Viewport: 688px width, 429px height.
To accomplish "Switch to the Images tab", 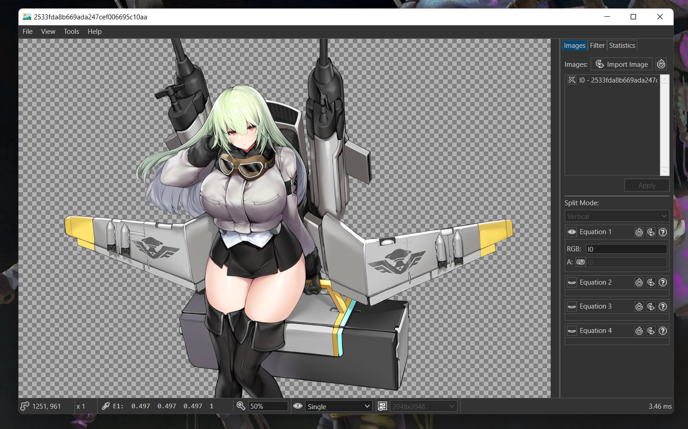I will (x=574, y=46).
